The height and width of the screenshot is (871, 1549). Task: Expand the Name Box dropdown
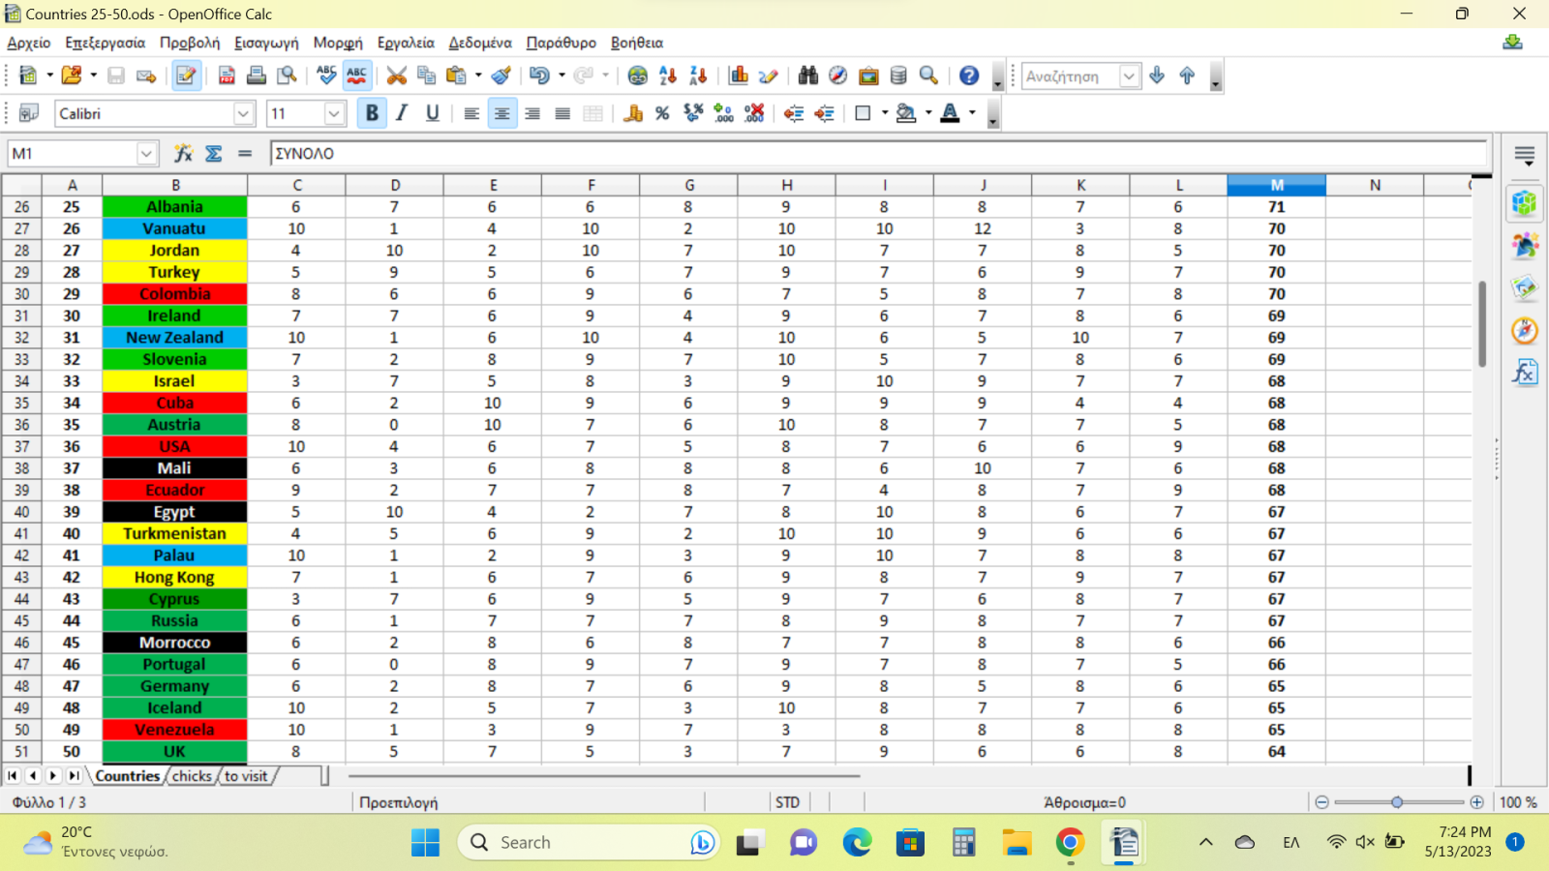(x=146, y=153)
